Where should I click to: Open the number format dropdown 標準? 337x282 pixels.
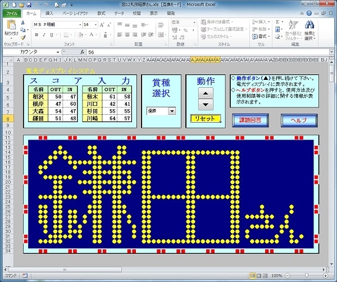coord(194,22)
